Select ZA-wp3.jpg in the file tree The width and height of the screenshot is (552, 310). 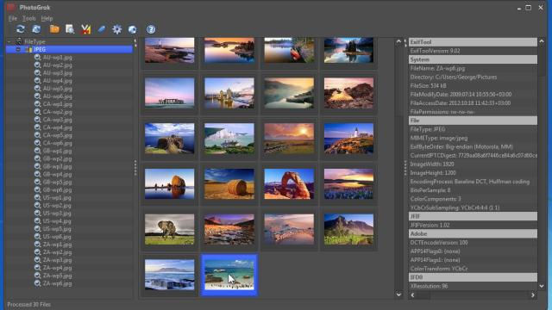58,260
